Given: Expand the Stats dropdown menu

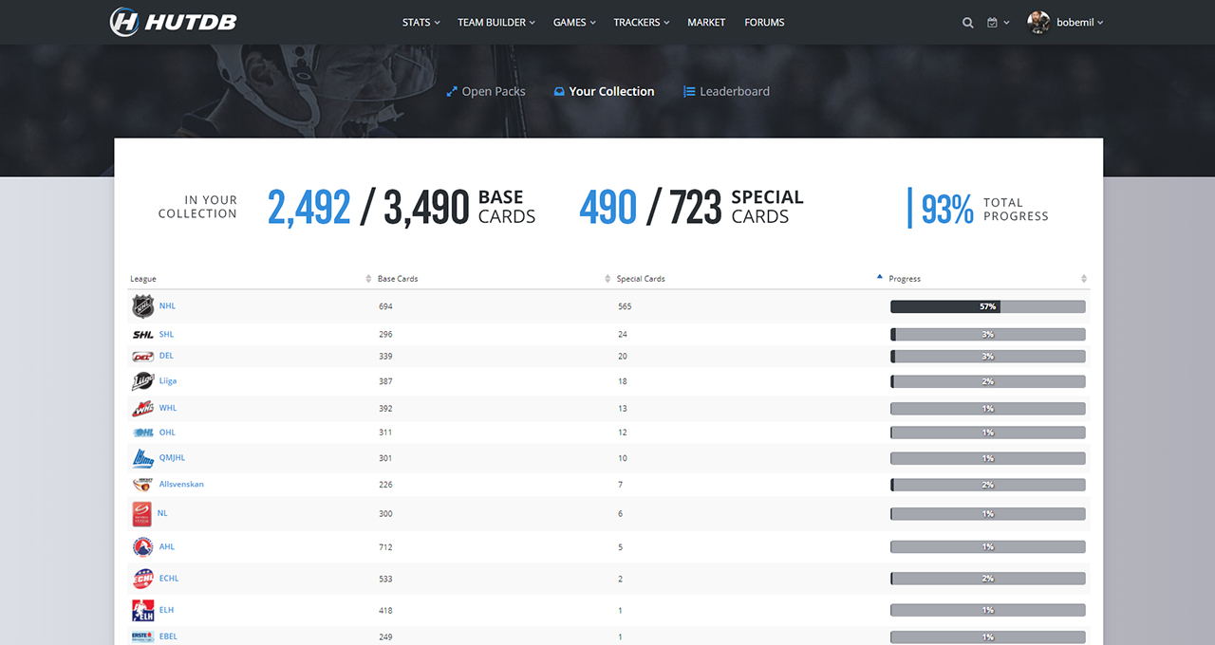Looking at the screenshot, I should [421, 23].
